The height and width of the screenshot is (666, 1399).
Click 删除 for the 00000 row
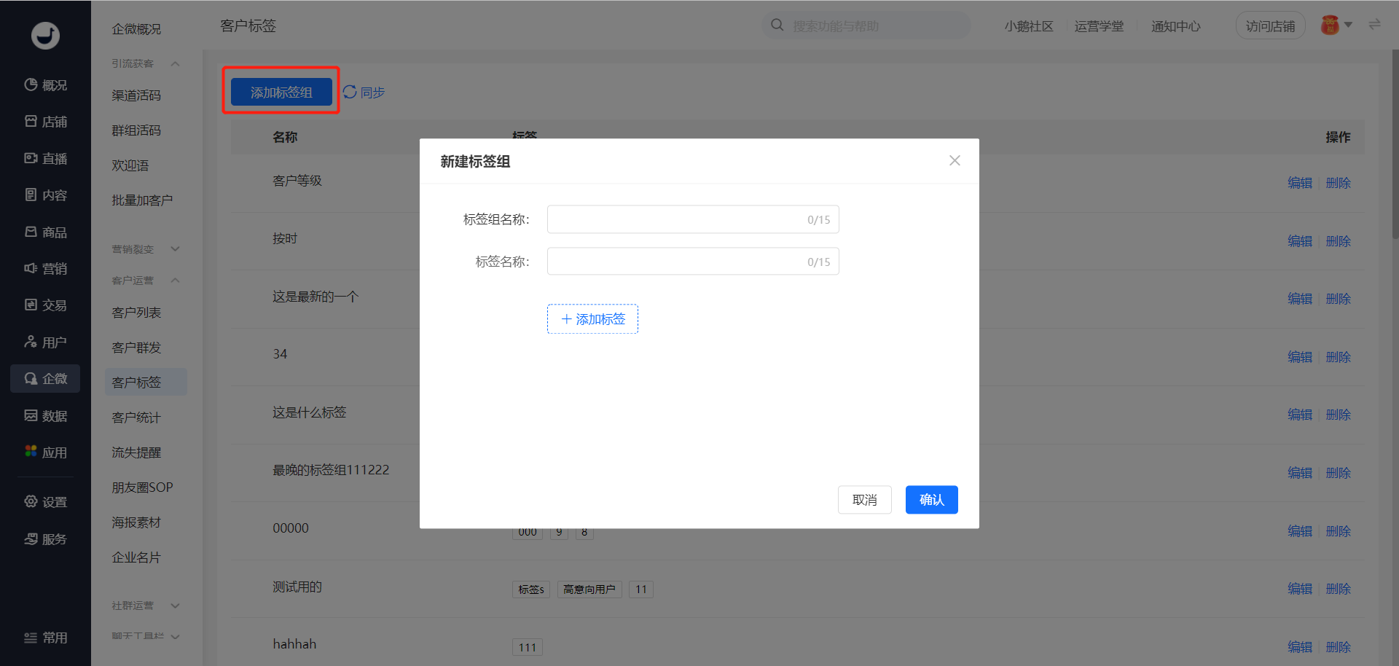pyautogui.click(x=1339, y=531)
